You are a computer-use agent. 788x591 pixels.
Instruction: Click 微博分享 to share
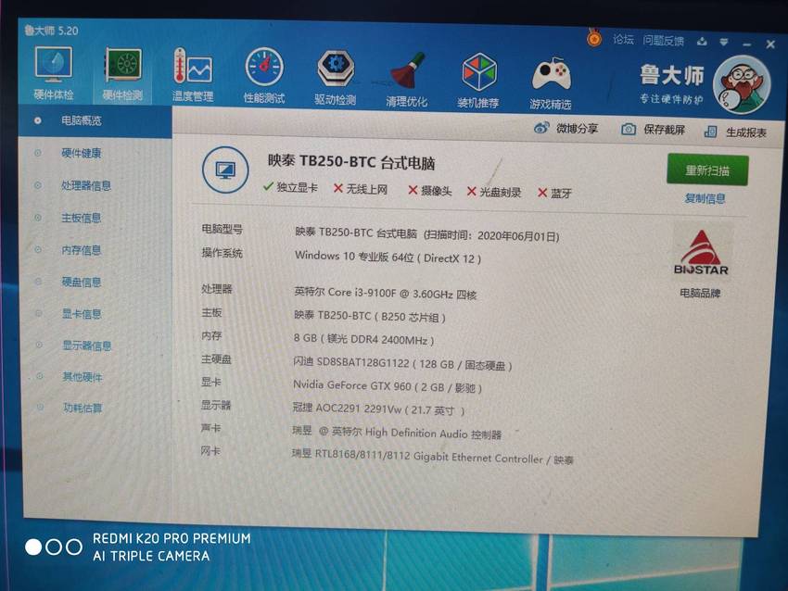pyautogui.click(x=577, y=129)
